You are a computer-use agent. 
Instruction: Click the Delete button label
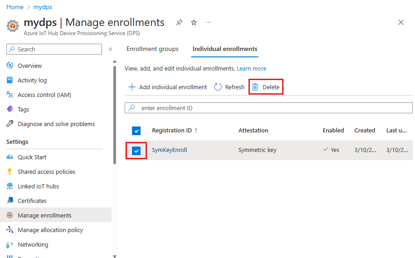click(271, 87)
